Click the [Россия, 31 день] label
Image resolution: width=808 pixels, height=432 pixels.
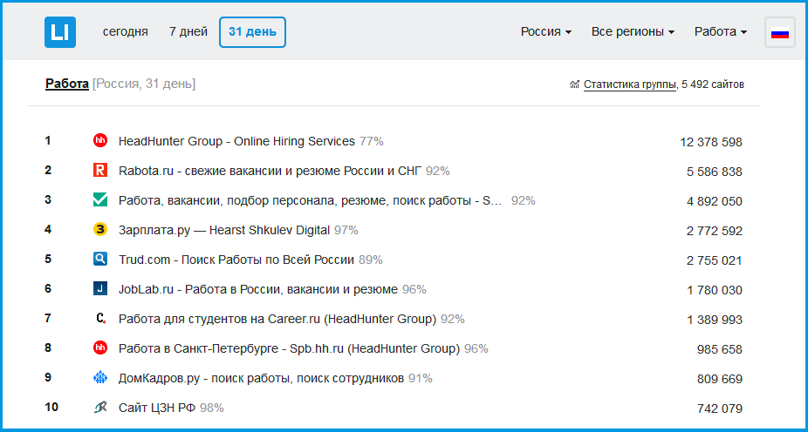pos(144,84)
